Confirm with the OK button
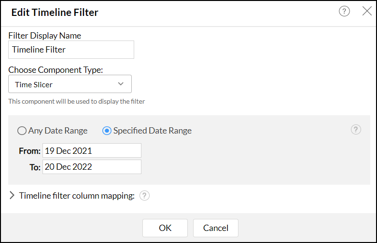377x243 pixels. click(x=165, y=228)
